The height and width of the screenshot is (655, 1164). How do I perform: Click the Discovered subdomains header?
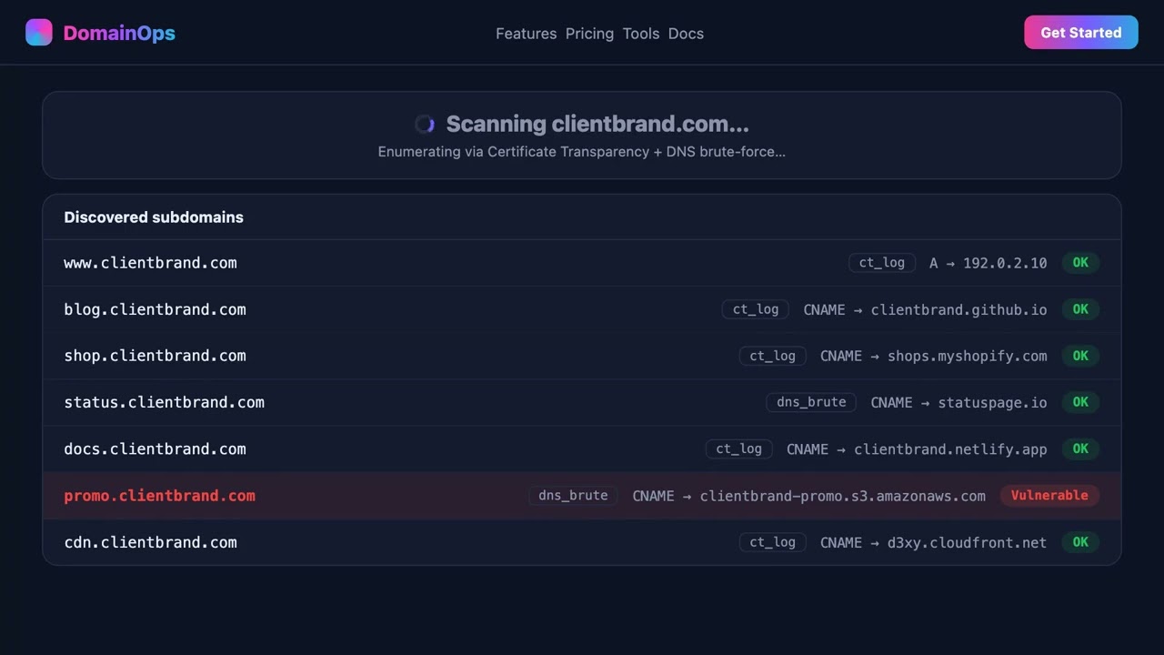tap(154, 217)
